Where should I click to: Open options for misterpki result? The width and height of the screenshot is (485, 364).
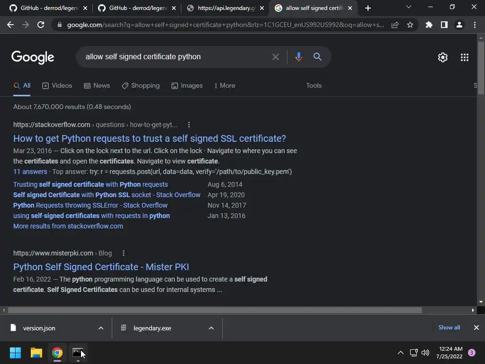(x=124, y=253)
